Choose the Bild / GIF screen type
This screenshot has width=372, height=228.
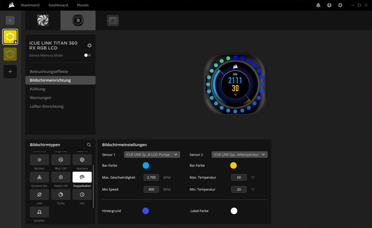tap(61, 160)
